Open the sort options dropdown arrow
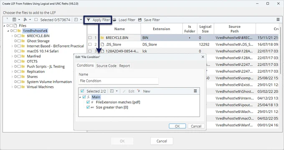Viewport: 284px width, 150px height. [x=30, y=20]
